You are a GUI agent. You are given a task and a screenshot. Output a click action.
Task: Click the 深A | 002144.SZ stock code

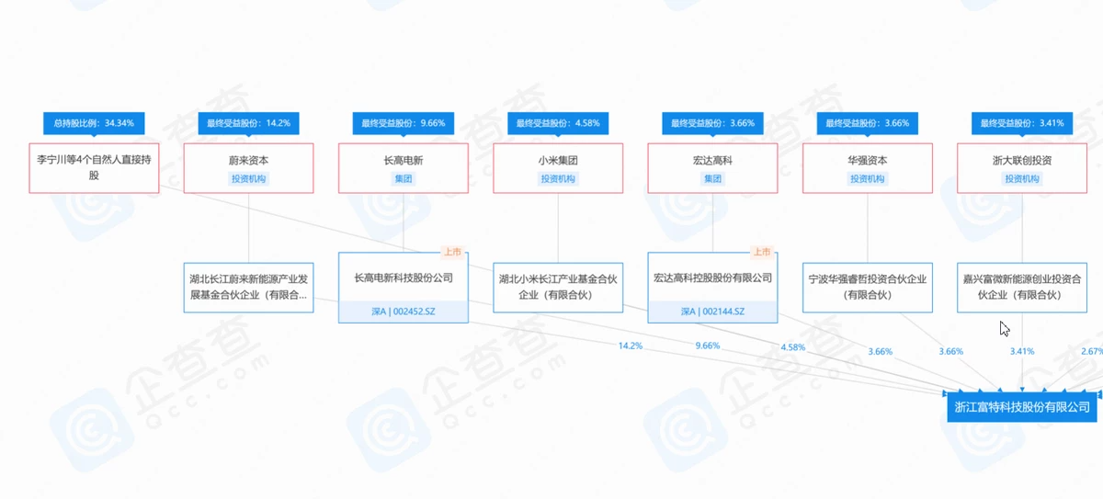point(712,312)
